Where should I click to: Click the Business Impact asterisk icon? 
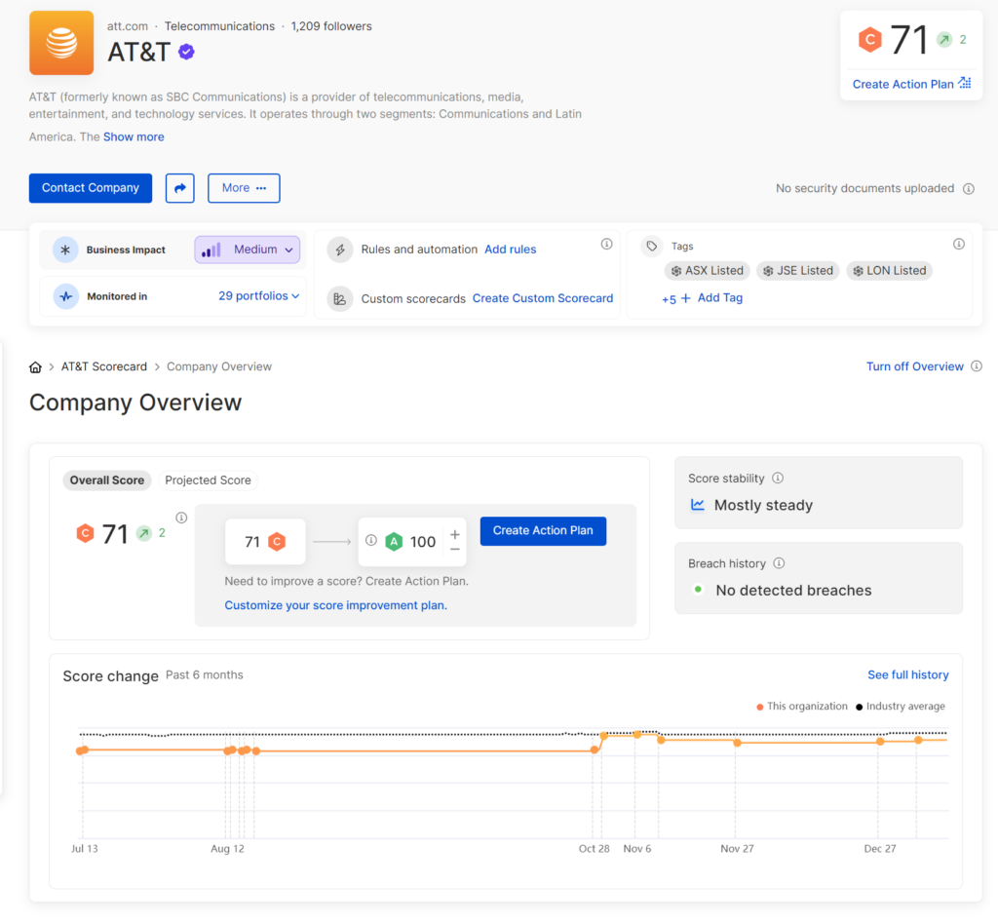click(65, 250)
